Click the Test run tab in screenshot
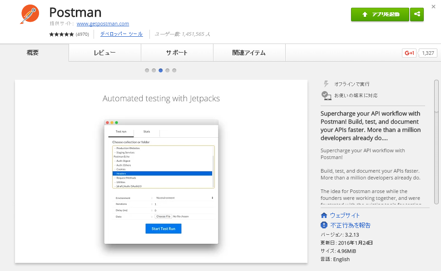This screenshot has height=271, width=441. (x=121, y=131)
